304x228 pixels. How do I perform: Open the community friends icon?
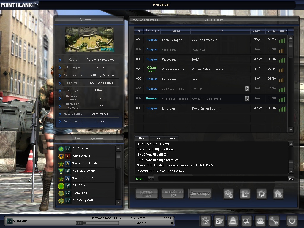(x=260, y=221)
